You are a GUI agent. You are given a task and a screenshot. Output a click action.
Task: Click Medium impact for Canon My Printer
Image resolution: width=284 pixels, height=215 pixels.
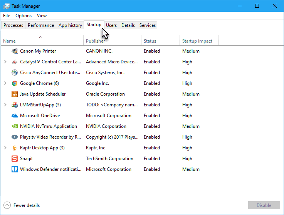(191, 51)
